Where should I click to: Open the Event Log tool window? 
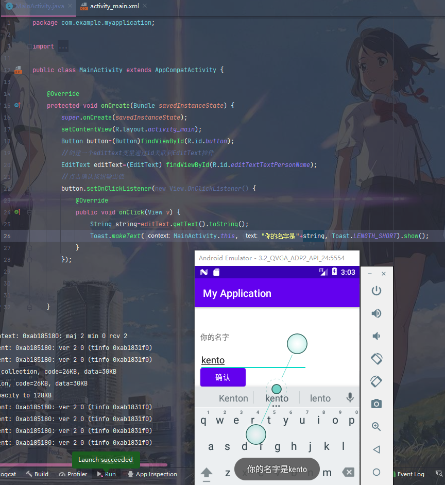coord(409,474)
